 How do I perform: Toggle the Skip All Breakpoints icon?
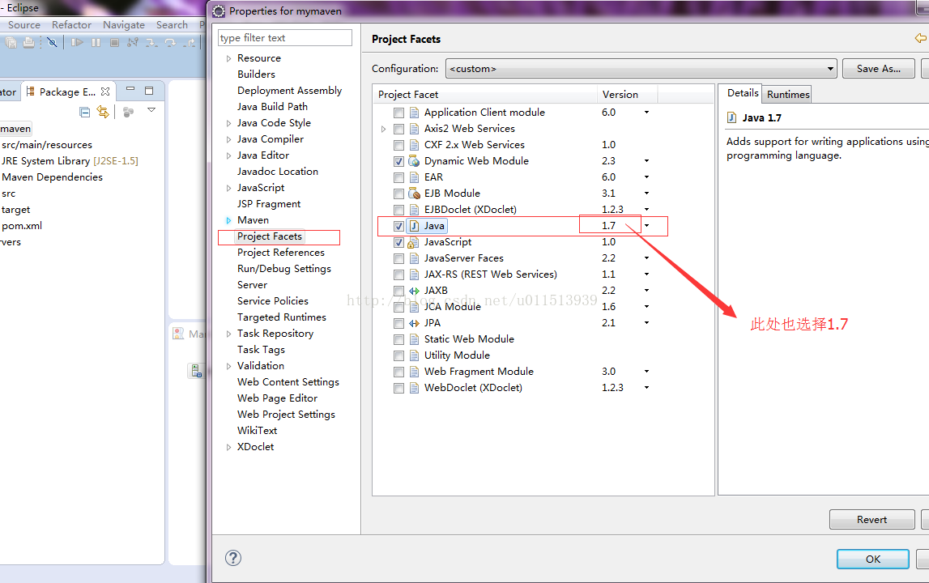pos(52,43)
